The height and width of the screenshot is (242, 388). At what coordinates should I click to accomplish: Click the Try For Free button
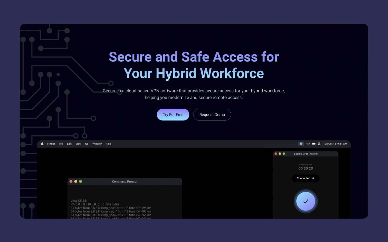click(173, 115)
